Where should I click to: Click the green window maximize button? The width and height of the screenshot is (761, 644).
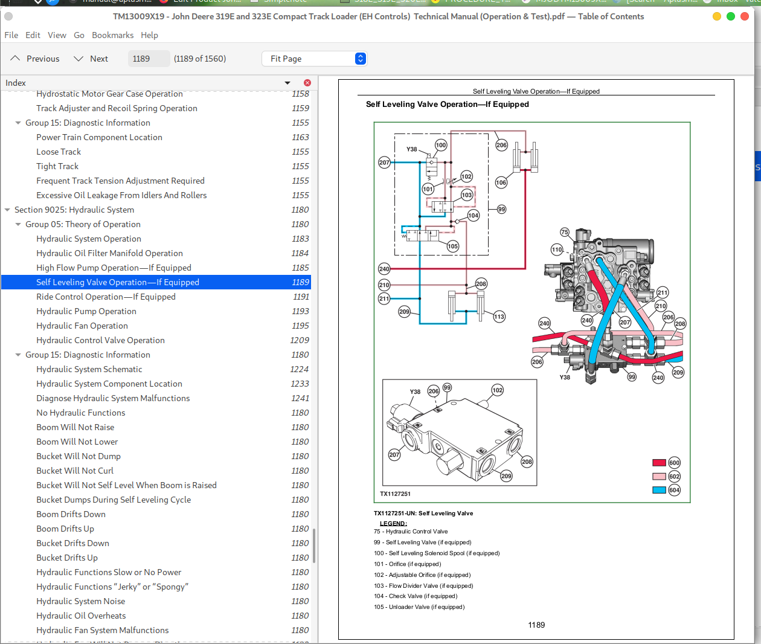pyautogui.click(x=730, y=16)
